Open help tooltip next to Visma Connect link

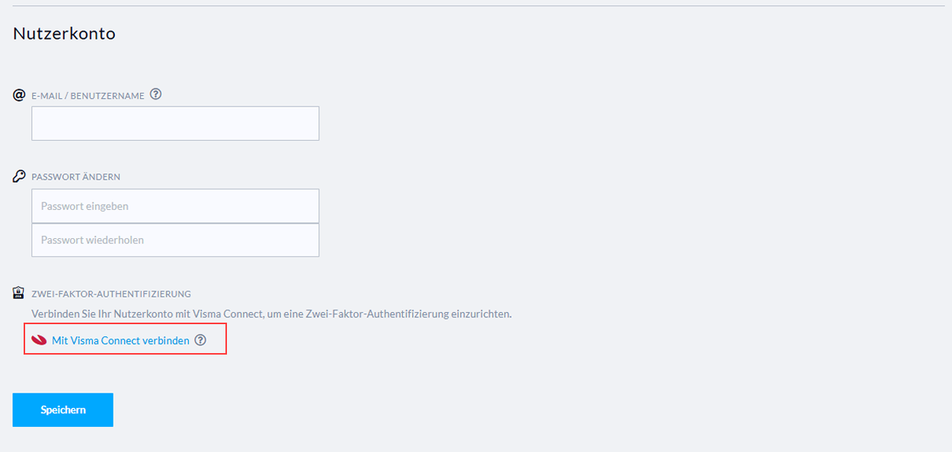tap(200, 340)
